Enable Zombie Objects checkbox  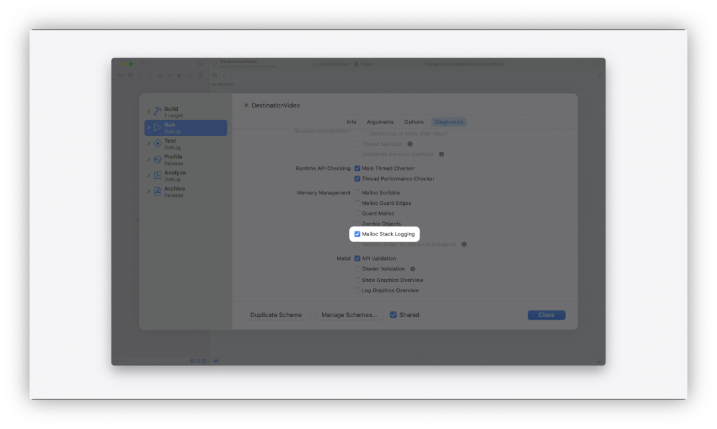[357, 224]
